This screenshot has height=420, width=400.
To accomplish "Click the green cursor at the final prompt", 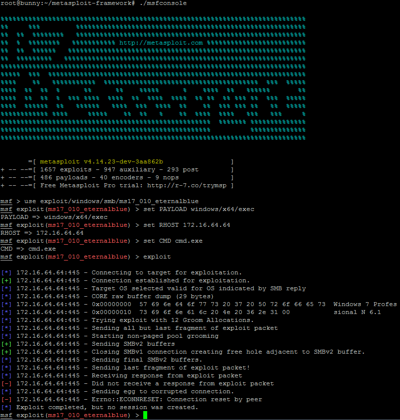I will point(145,415).
